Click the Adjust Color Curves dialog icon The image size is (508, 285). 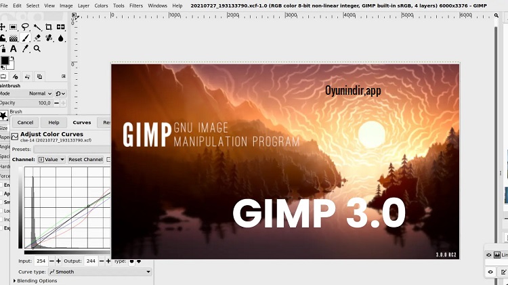15,137
